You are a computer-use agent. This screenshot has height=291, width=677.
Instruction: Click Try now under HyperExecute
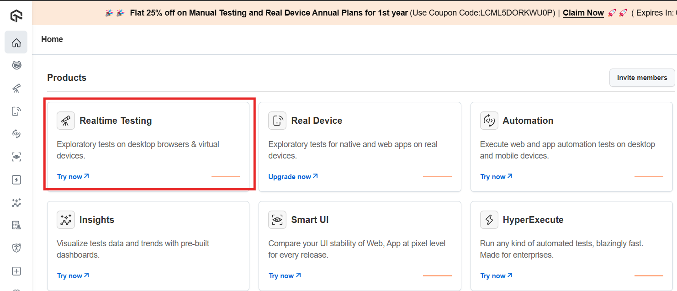(x=496, y=276)
